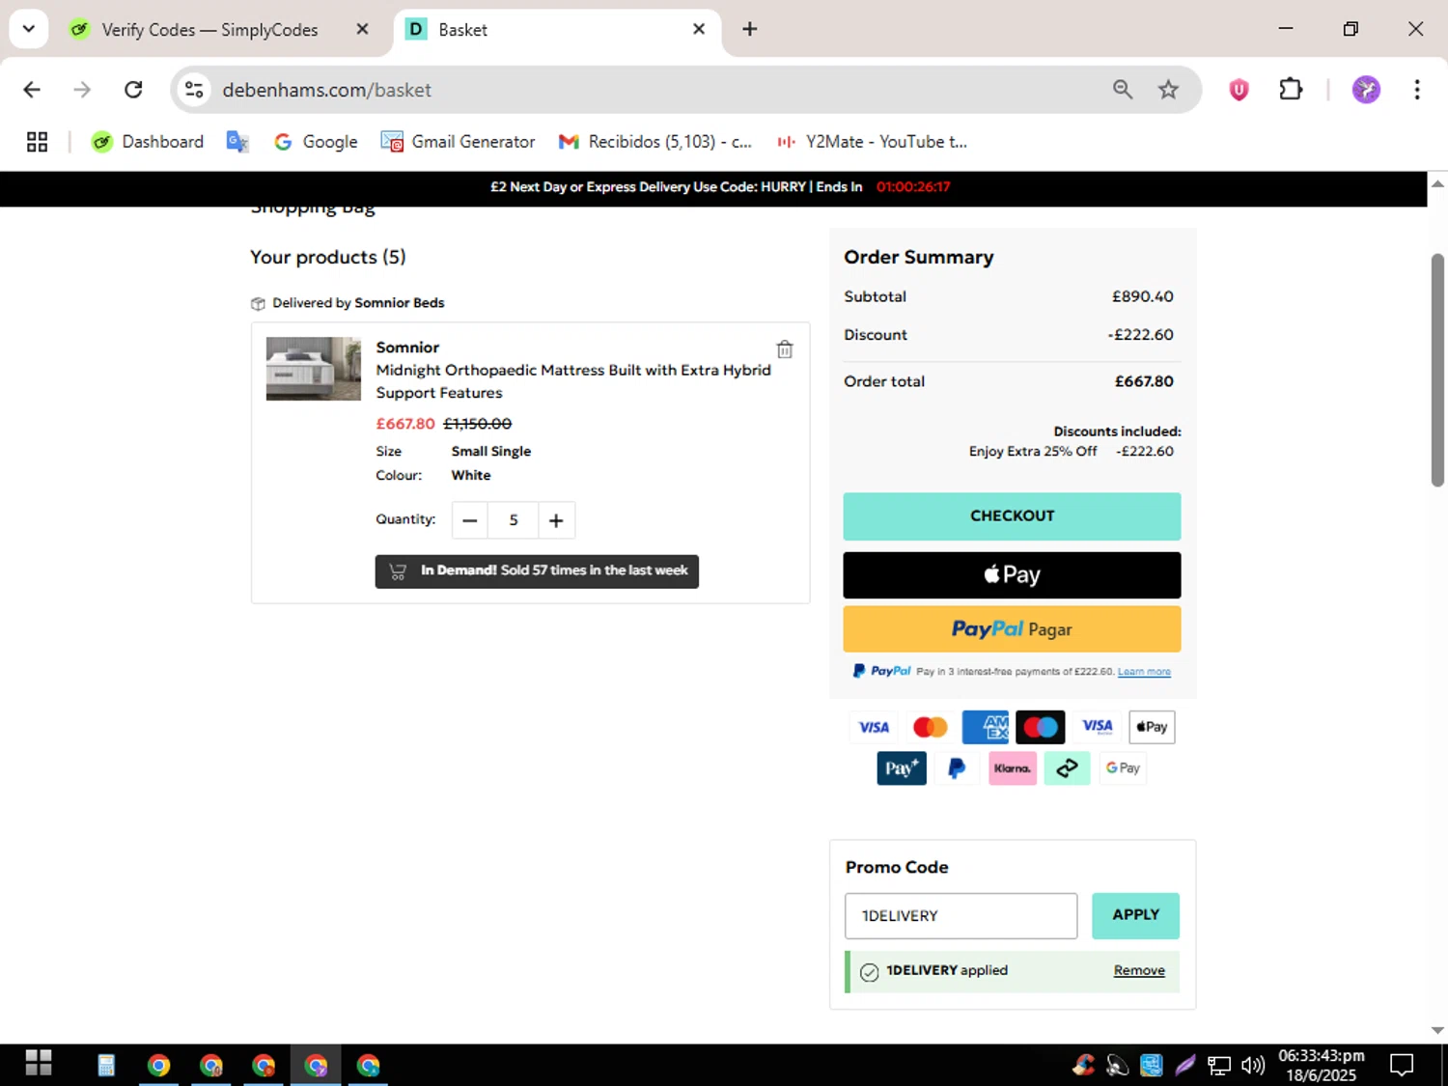This screenshot has height=1086, width=1448.
Task: Pay with PayPal Pagar button
Action: point(1012,629)
